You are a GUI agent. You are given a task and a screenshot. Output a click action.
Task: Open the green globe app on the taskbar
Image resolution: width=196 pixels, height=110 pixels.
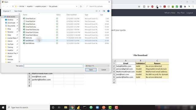[91, 107]
